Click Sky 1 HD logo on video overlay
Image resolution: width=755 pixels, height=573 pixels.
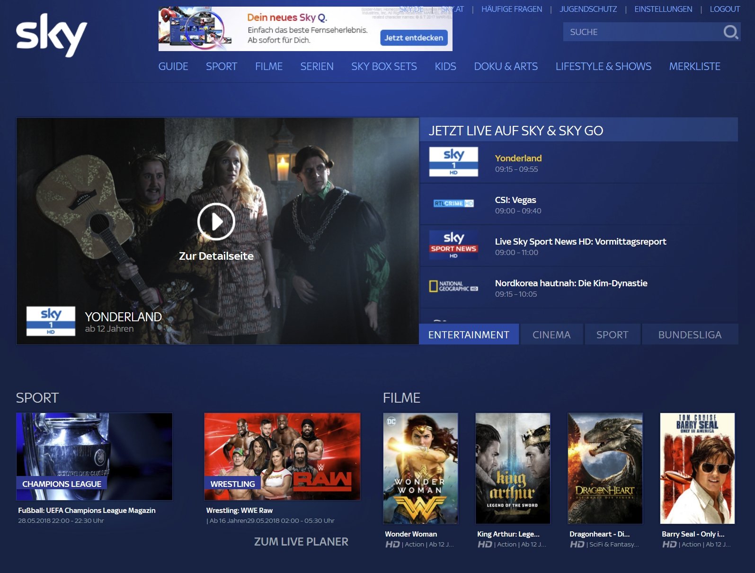pos(51,321)
